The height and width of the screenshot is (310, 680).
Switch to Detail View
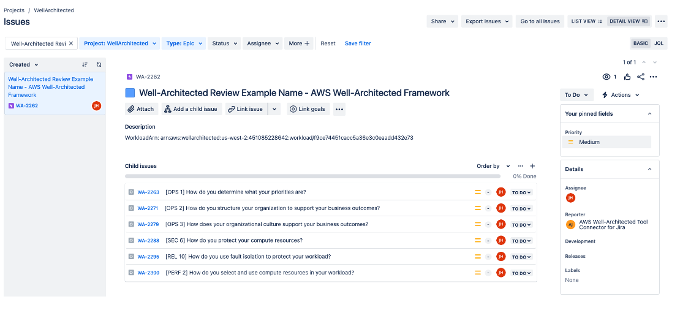click(629, 21)
